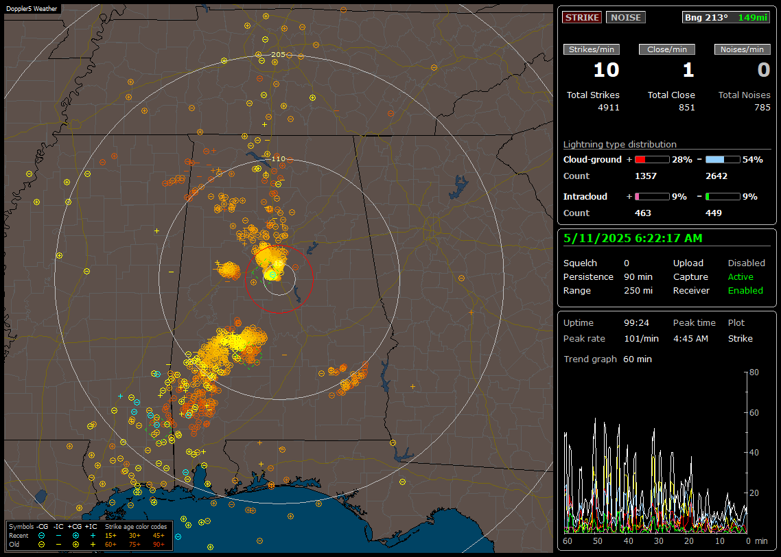
Task: Click the Trend graph 60 min label
Action: point(607,359)
